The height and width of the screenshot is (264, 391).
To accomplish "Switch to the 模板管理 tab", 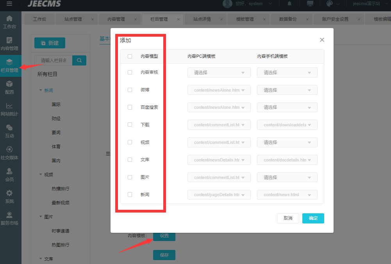I will 245,19.
